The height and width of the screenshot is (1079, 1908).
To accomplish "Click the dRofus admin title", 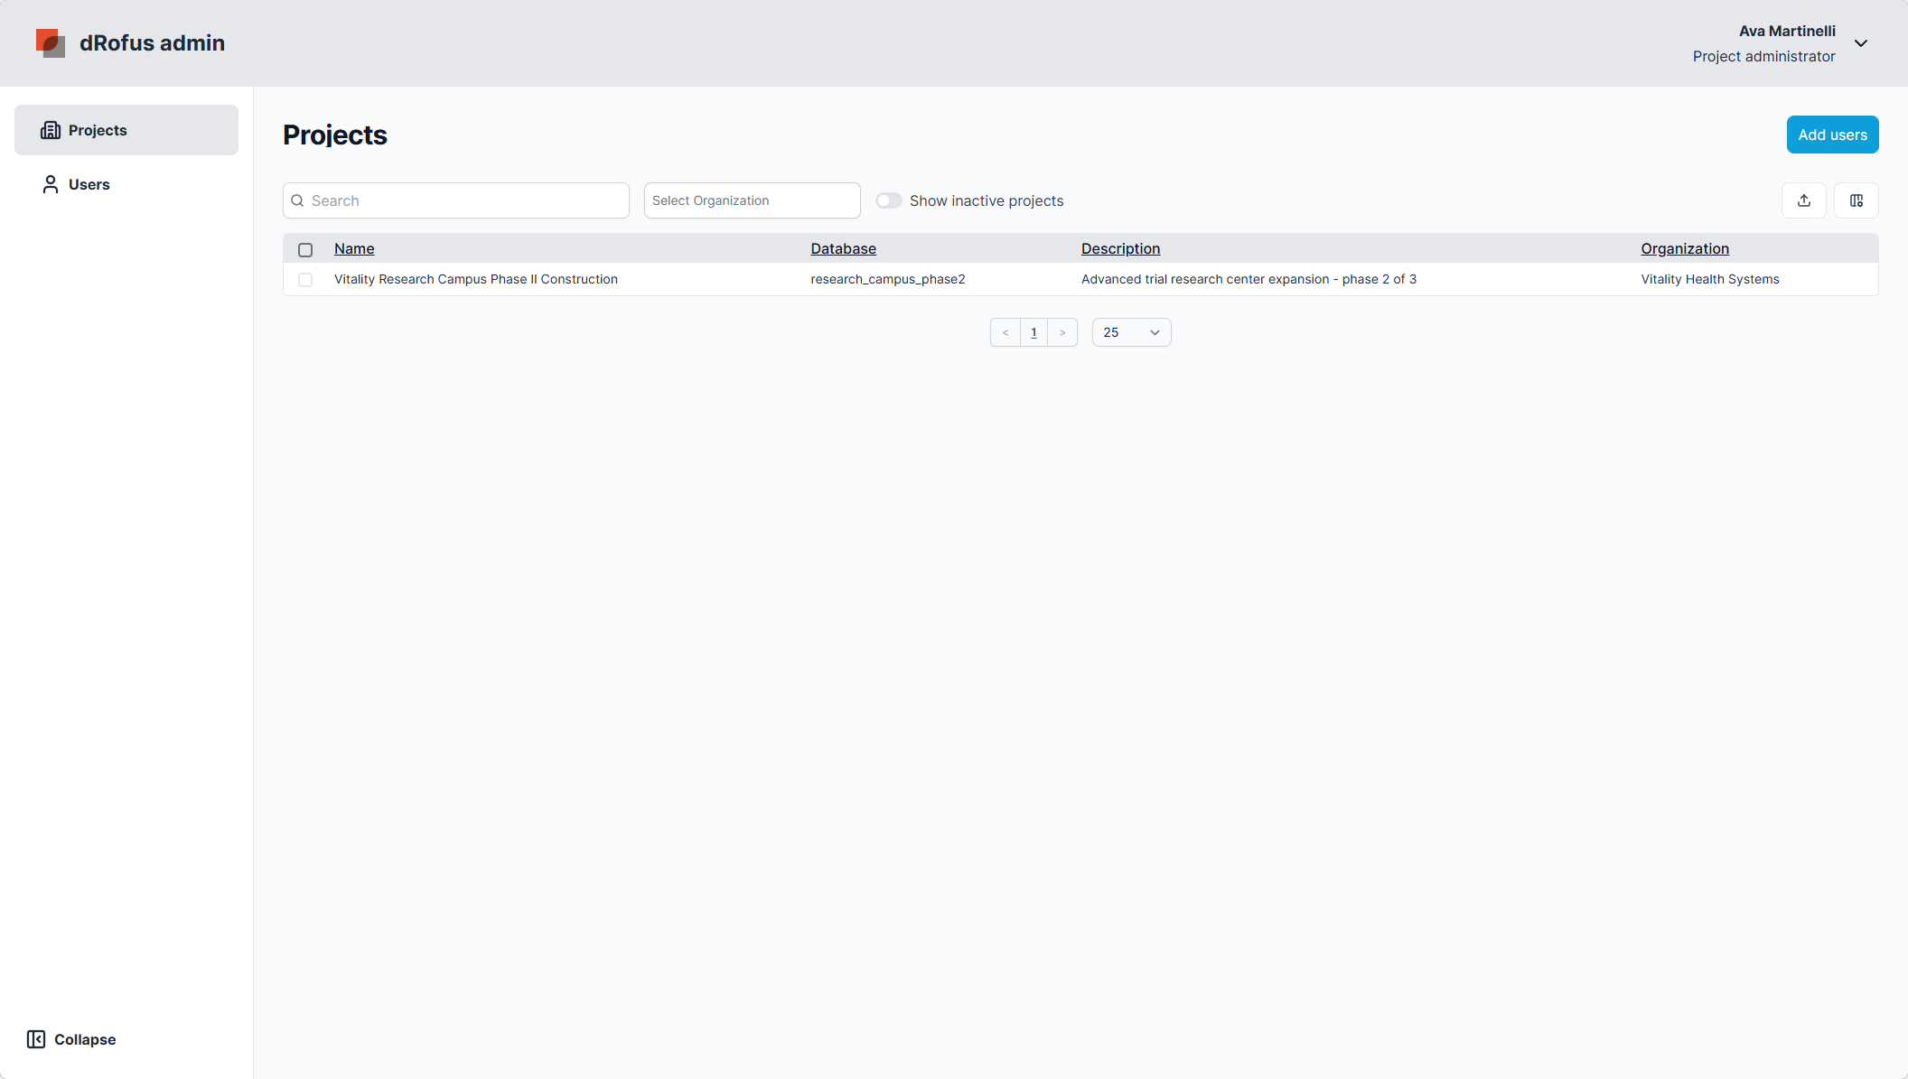I will click(x=152, y=42).
